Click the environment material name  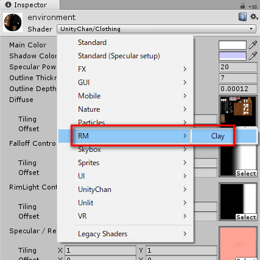pos(52,18)
